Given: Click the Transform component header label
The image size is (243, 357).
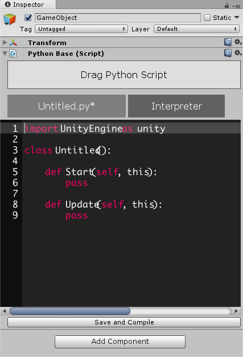Looking at the screenshot, I should pyautogui.click(x=47, y=43).
